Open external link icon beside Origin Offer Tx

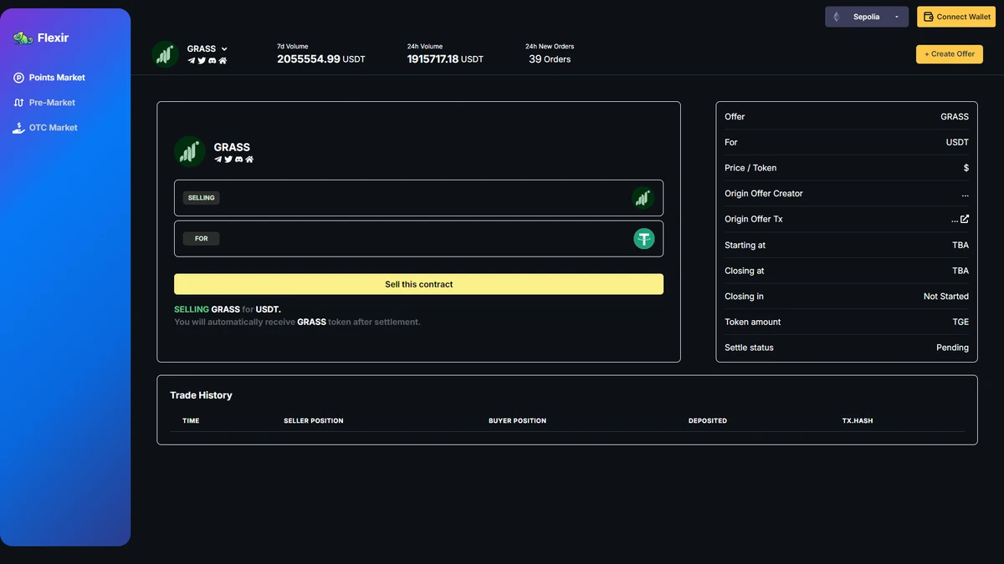pos(965,219)
